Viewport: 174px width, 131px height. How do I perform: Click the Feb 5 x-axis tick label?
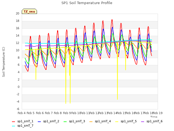tap(31, 113)
